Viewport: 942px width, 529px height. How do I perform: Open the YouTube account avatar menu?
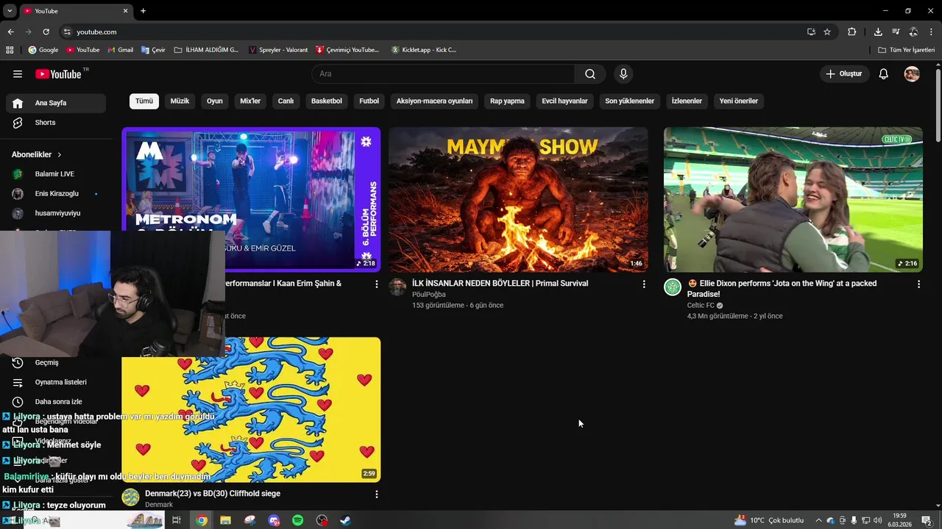pos(912,74)
